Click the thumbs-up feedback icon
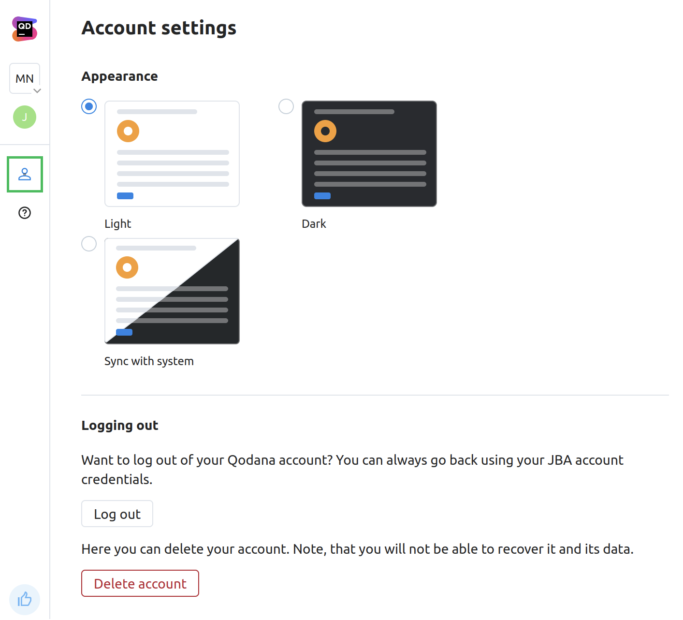The width and height of the screenshot is (683, 620). (x=25, y=600)
